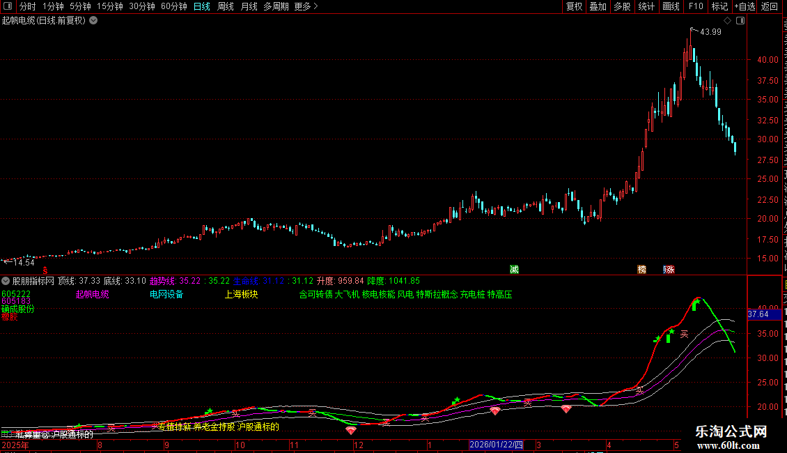Open the 股朋指标网 indicator dropdown arrow
The width and height of the screenshot is (787, 453).
6,282
